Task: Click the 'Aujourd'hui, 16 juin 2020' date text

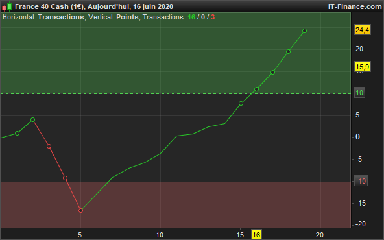Action: click(x=130, y=6)
